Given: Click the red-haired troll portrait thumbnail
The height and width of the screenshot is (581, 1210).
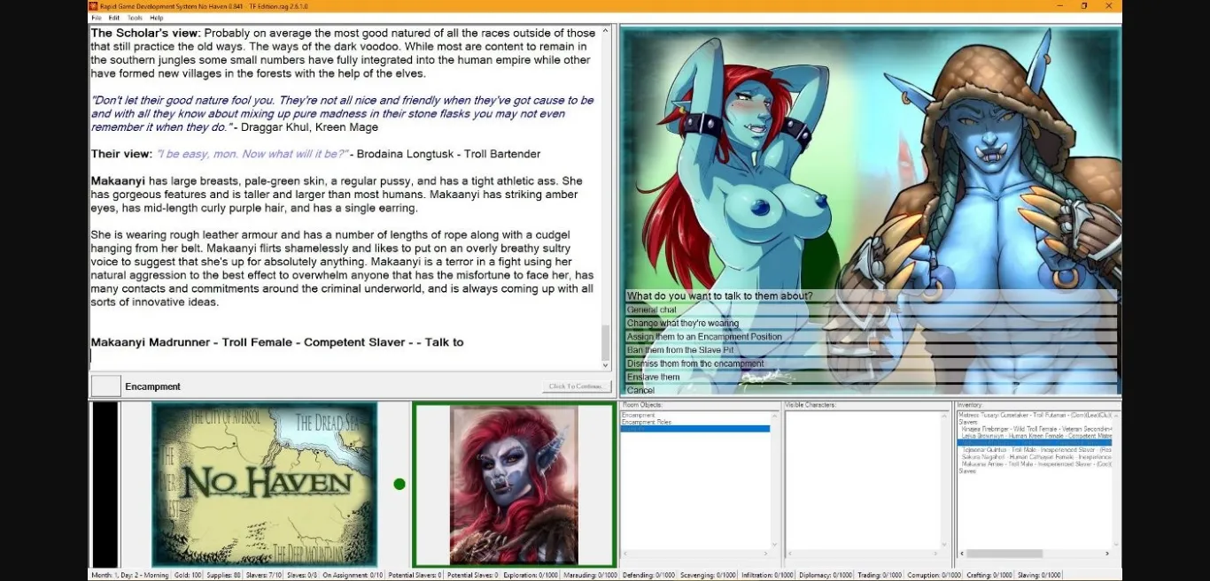Looking at the screenshot, I should 514,484.
